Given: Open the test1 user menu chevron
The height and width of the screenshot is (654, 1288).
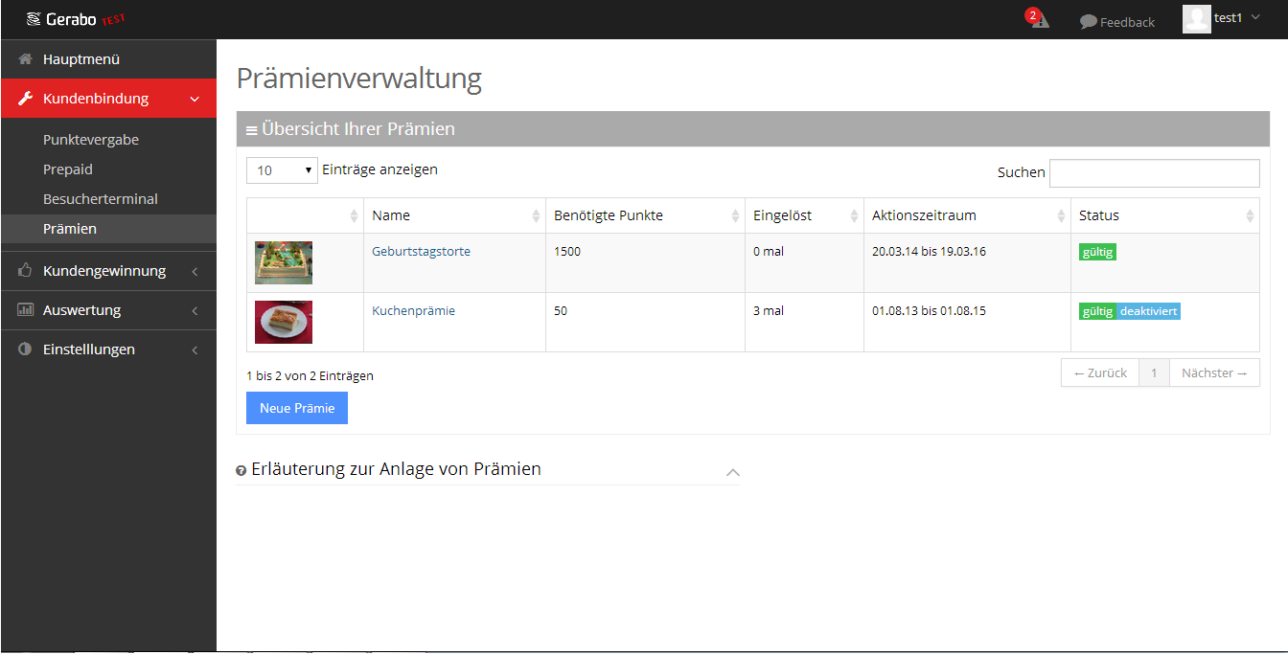Looking at the screenshot, I should click(1255, 17).
